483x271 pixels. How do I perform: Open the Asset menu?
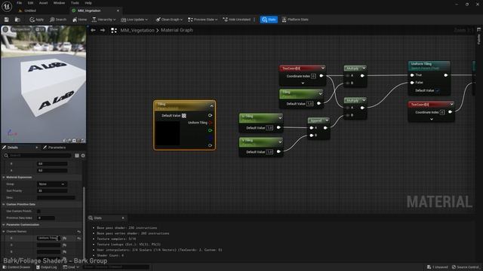pos(43,3)
